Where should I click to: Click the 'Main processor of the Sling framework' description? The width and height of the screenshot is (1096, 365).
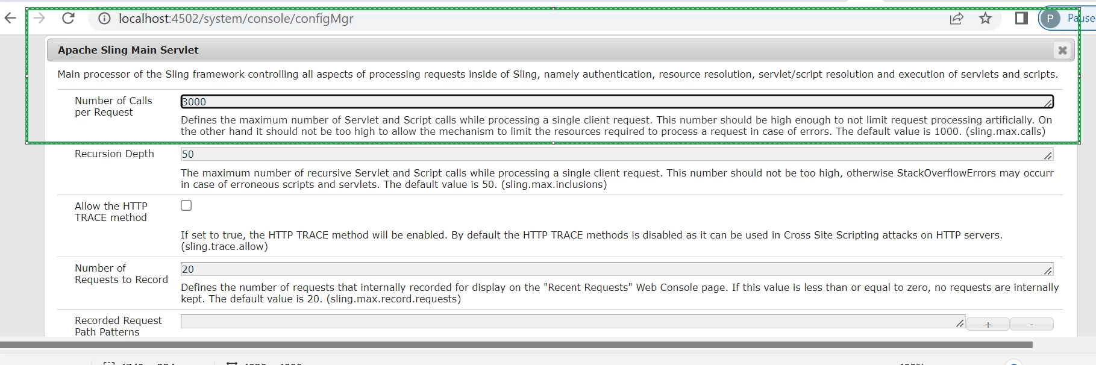tap(557, 74)
